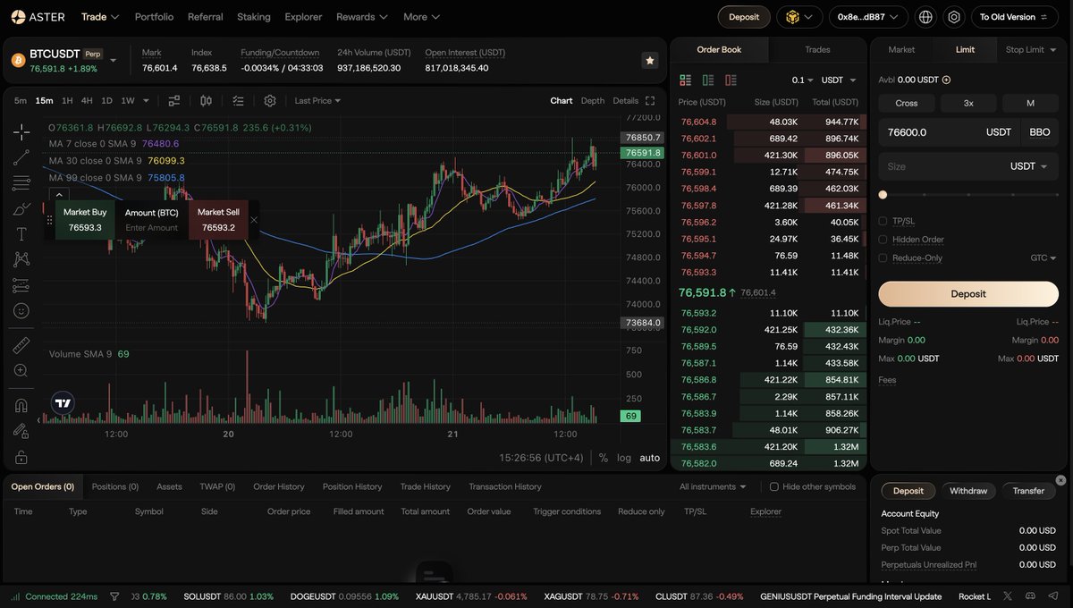1073x608 pixels.
Task: Open the chart patterns tool
Action: [21, 259]
